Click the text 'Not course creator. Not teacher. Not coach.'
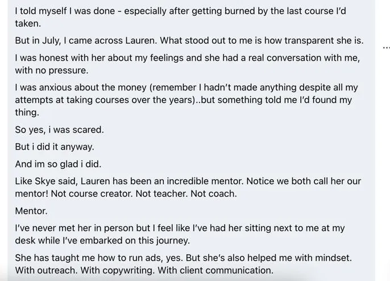Screen dimensions: 390x281 144,193
